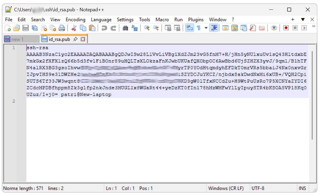Image resolution: width=320 pixels, height=196 pixels.
Task: Open the Run menu
Action: [x=178, y=20]
